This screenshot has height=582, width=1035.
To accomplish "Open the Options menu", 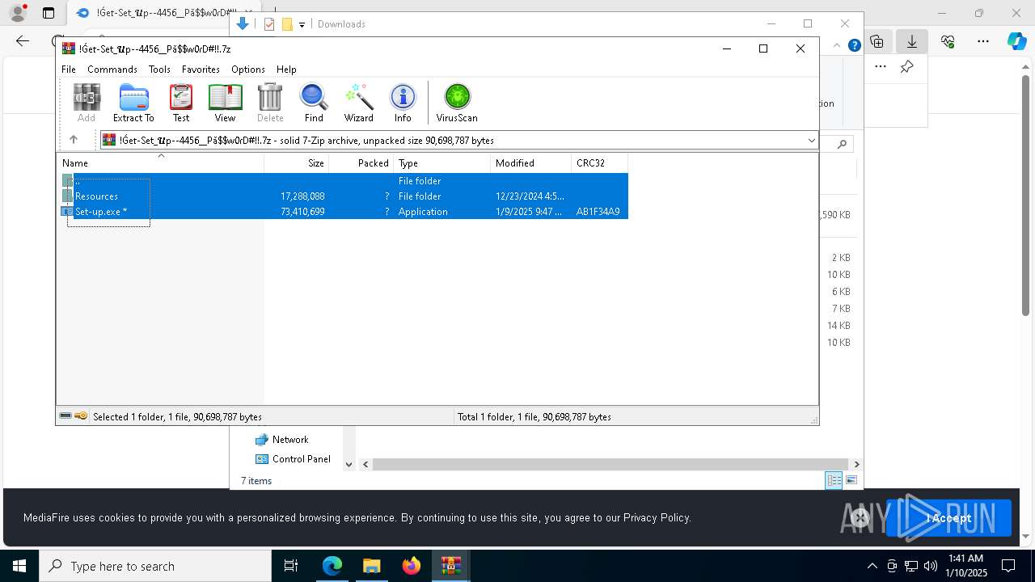I will pyautogui.click(x=248, y=70).
